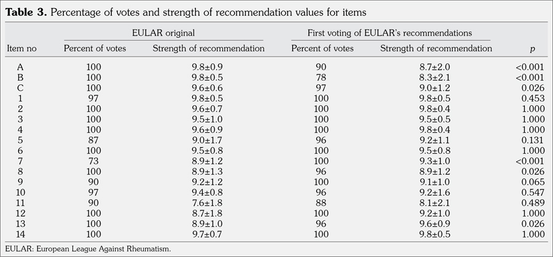Click "Percent of votes" header under EULAR original

[x=95, y=48]
